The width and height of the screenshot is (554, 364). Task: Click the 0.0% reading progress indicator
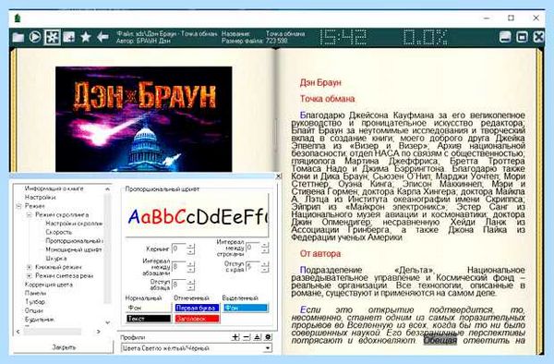(x=426, y=37)
